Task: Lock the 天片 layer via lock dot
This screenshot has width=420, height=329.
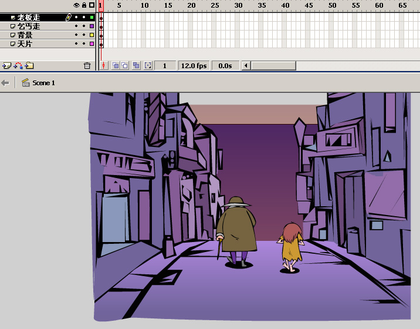Action: click(x=84, y=43)
